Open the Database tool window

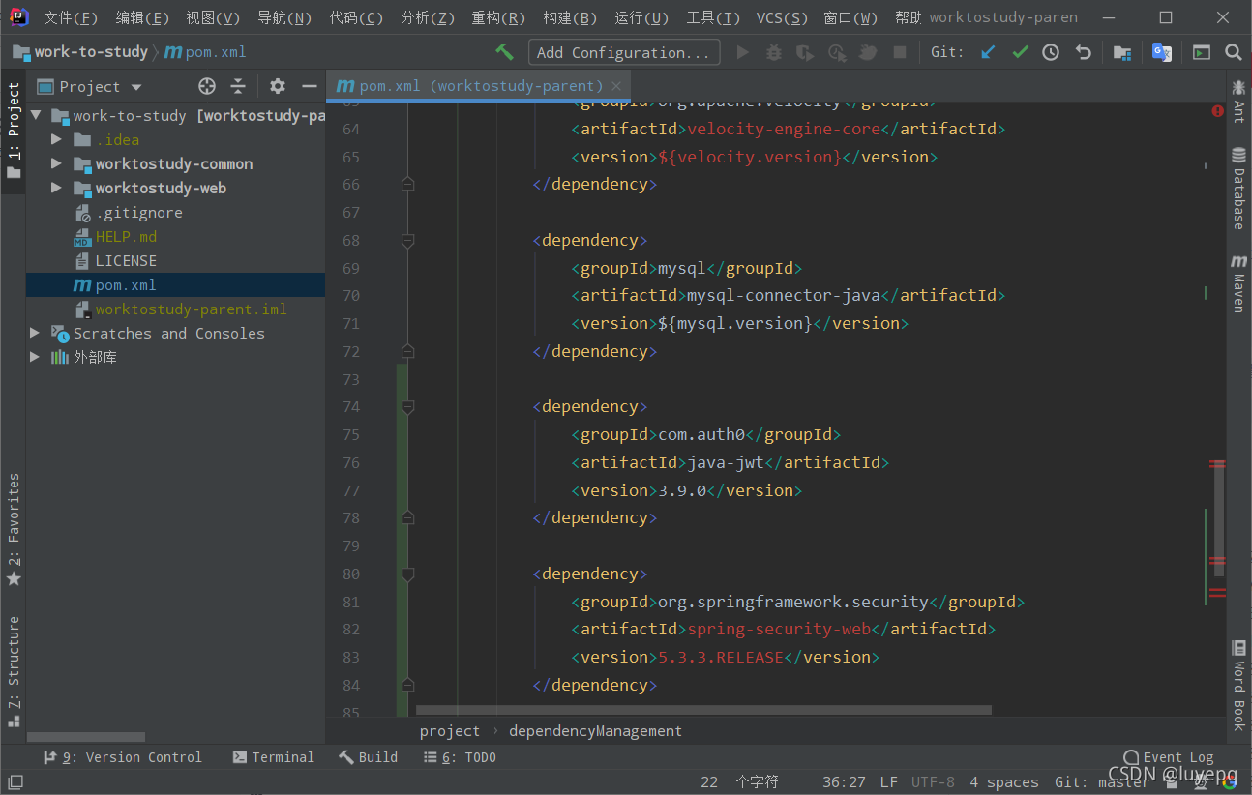pos(1238,188)
